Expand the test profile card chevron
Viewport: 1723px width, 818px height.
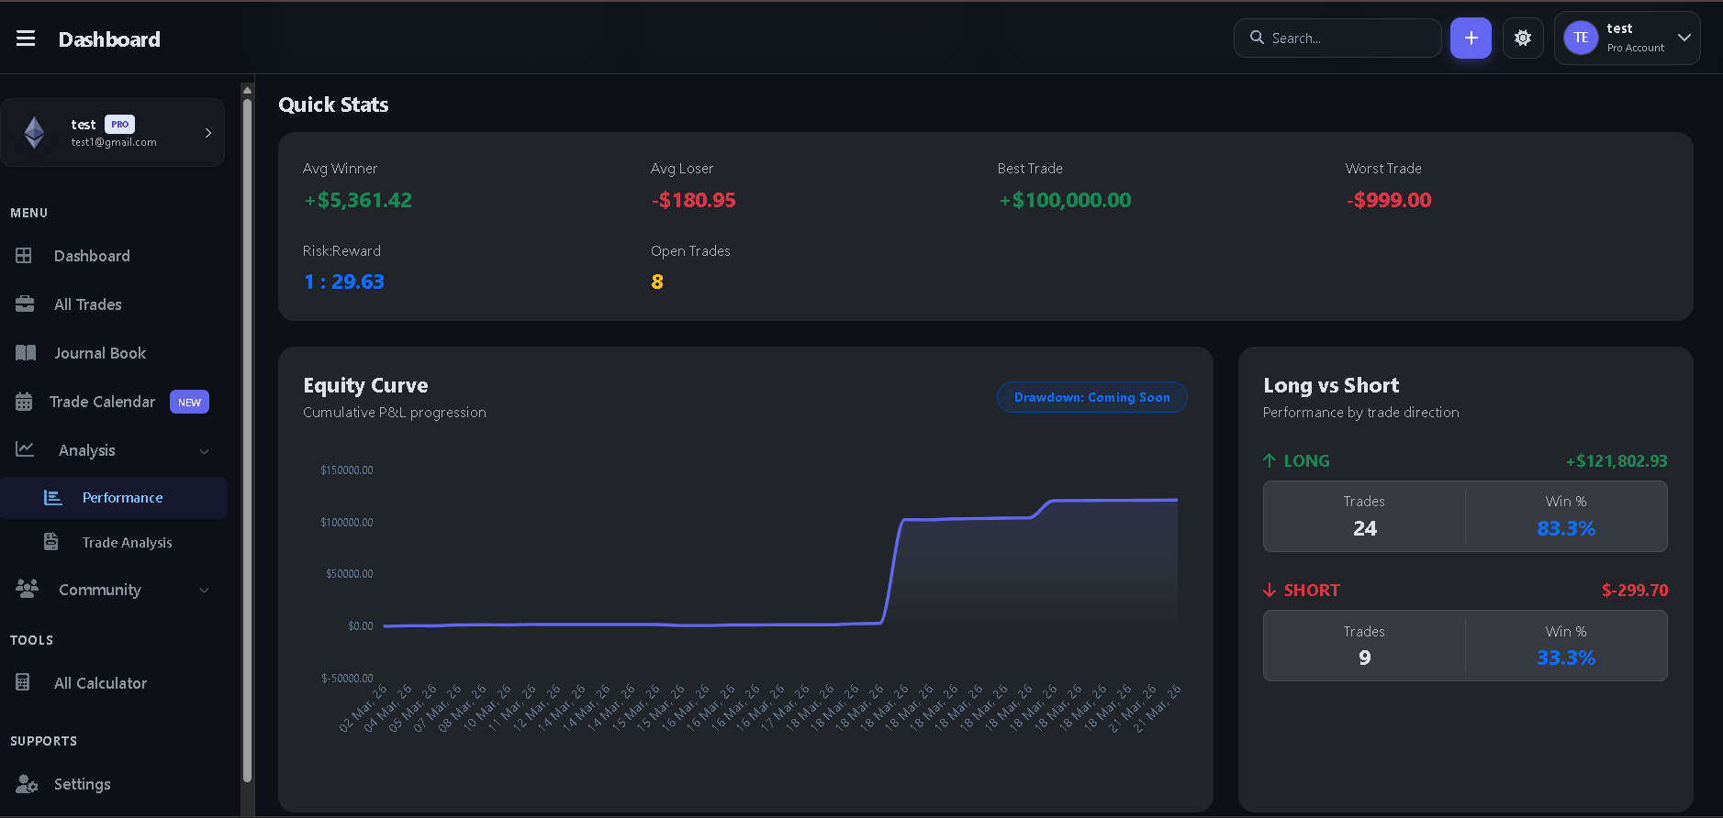click(208, 133)
